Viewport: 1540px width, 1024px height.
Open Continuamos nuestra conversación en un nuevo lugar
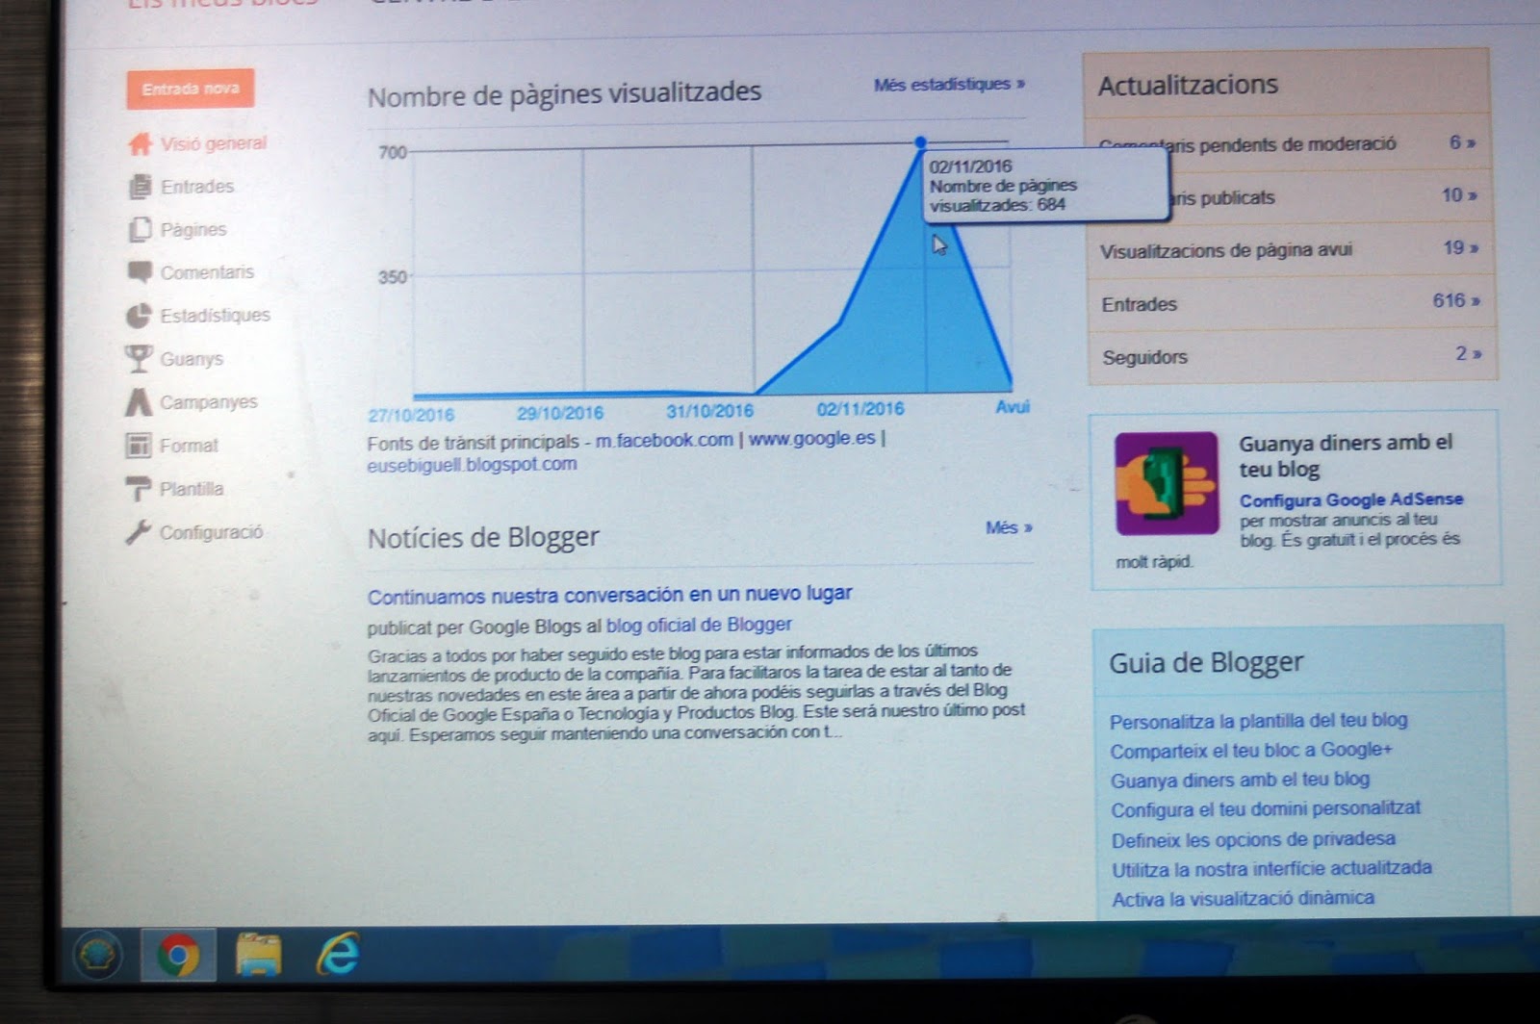tap(609, 595)
